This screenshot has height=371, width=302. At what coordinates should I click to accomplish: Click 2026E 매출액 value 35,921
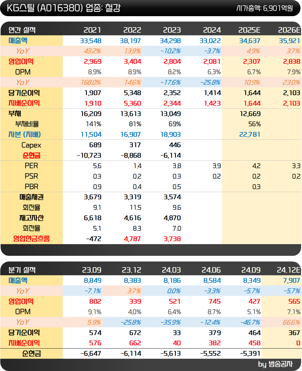click(x=290, y=41)
